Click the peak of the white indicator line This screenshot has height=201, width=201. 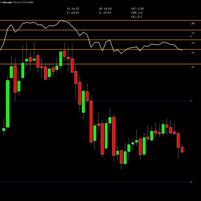[61, 21]
